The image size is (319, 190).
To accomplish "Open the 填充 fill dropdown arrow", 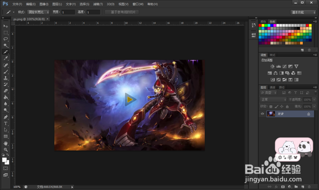I will 314,107.
